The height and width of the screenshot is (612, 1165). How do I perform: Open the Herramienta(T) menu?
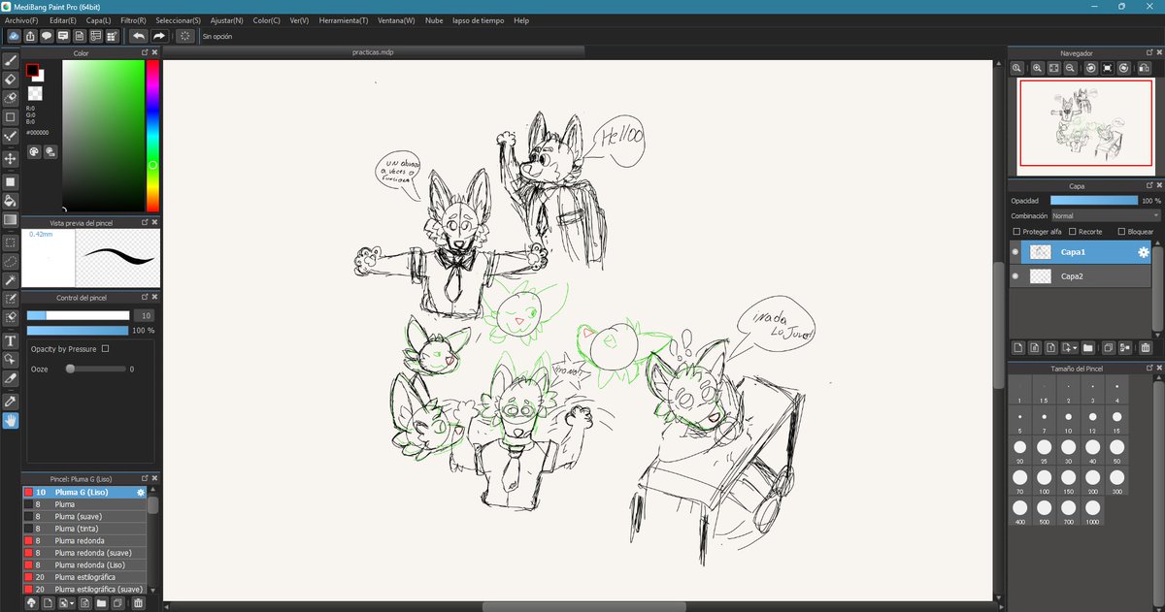coord(344,19)
